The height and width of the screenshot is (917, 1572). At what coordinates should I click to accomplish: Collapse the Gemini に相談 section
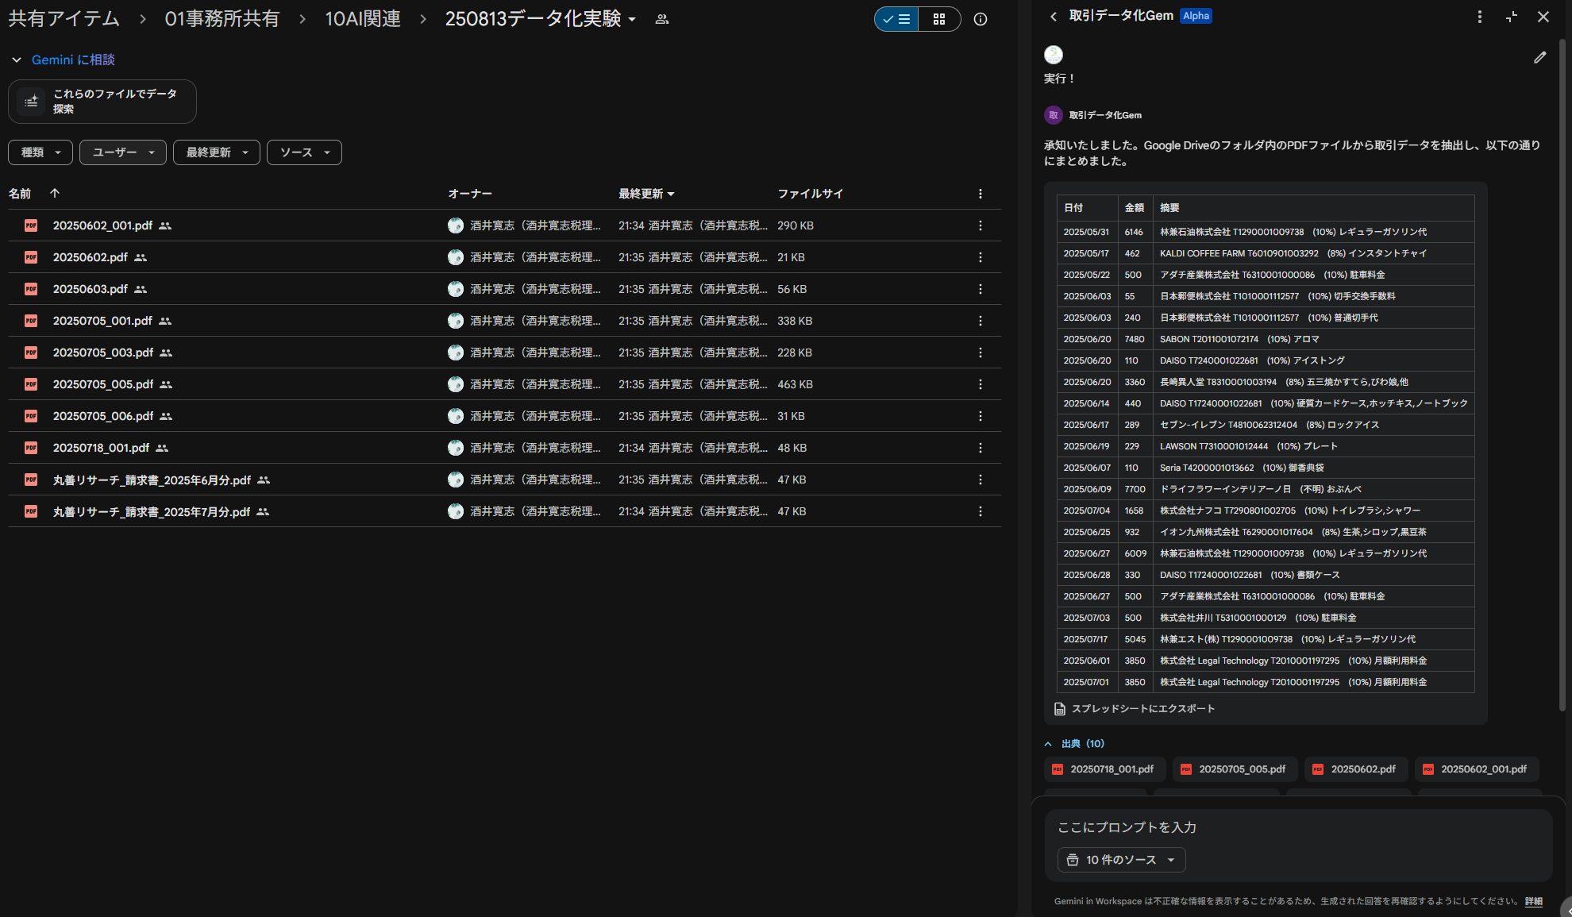[x=17, y=60]
